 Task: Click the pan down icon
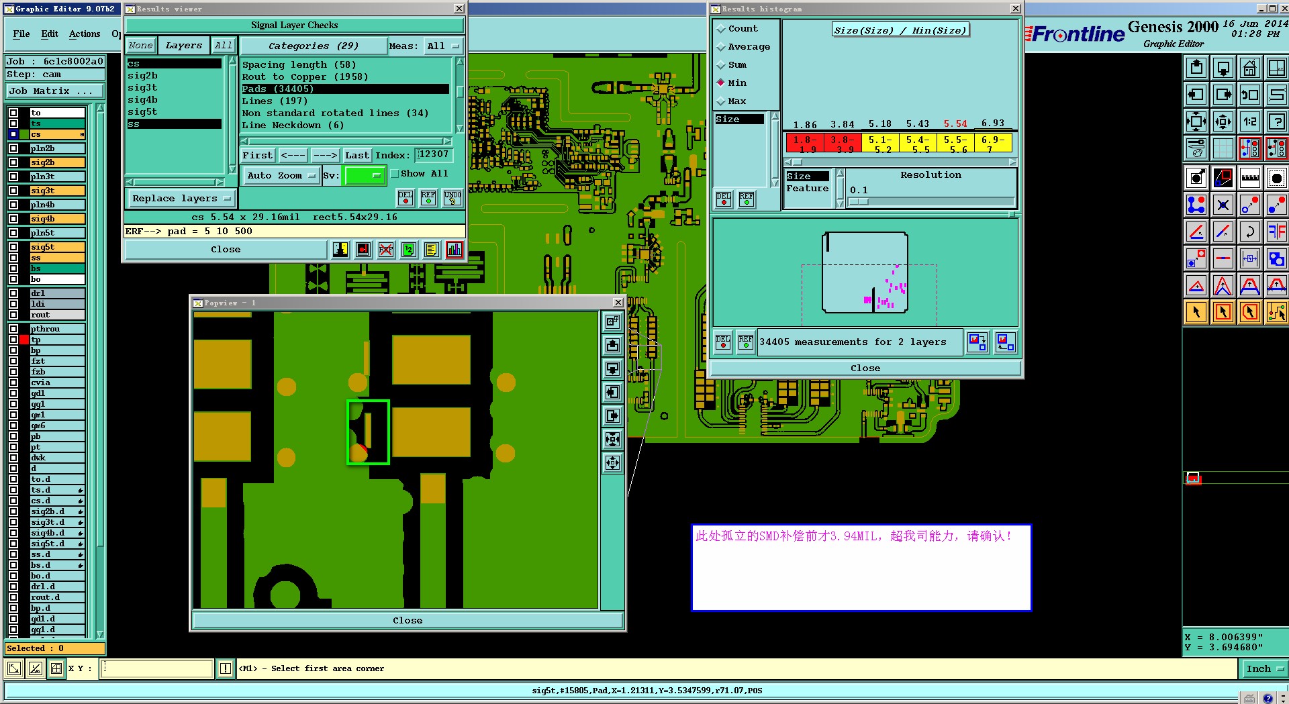1223,68
